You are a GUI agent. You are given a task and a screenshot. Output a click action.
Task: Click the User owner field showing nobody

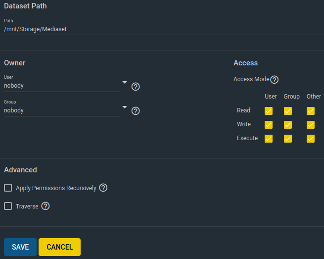click(61, 86)
